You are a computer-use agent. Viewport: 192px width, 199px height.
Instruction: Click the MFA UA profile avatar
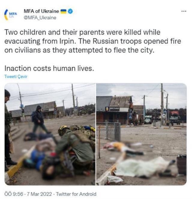[x=11, y=15]
